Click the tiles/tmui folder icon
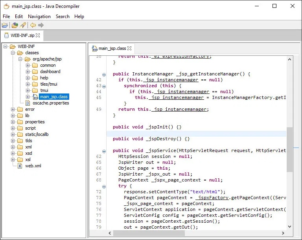Screen dimensions: 302x240 point(35,84)
